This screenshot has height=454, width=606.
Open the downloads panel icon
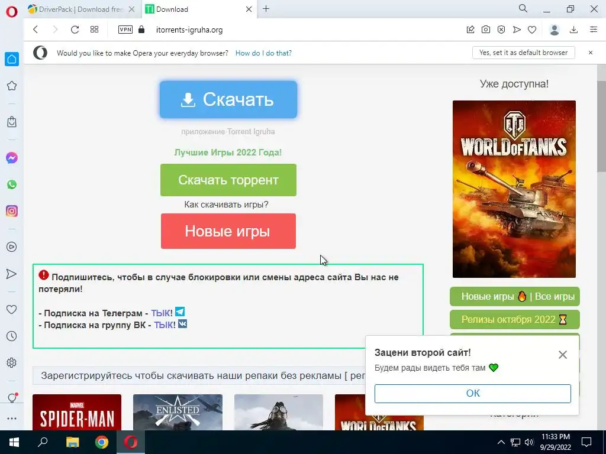pyautogui.click(x=574, y=30)
